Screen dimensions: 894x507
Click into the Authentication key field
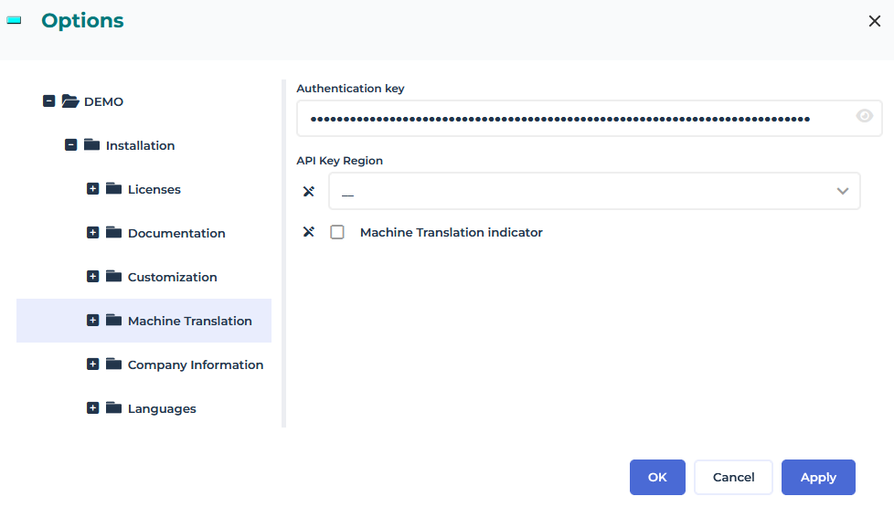click(x=567, y=119)
